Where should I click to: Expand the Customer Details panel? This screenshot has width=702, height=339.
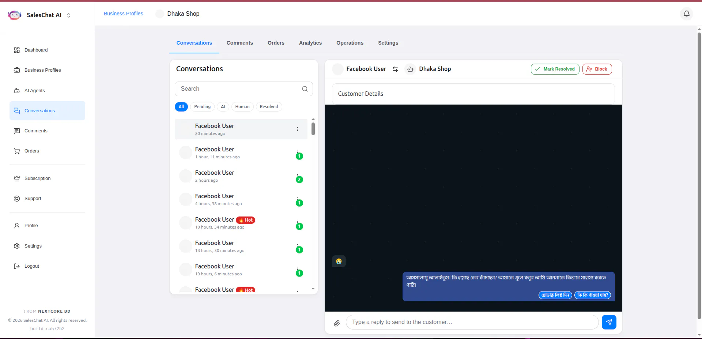click(473, 94)
